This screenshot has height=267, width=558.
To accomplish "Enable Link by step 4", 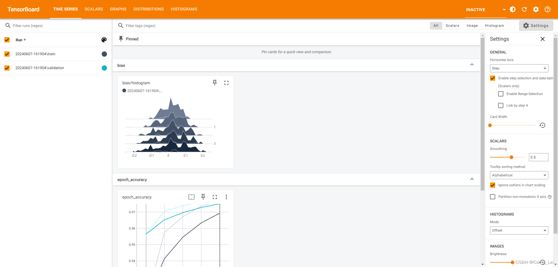I will point(501,105).
